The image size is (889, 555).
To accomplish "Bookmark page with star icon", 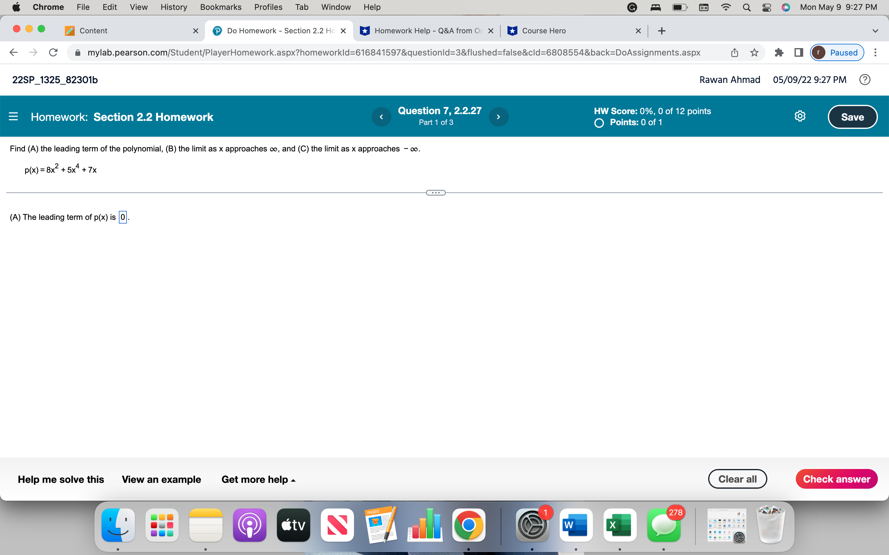I will tap(754, 52).
